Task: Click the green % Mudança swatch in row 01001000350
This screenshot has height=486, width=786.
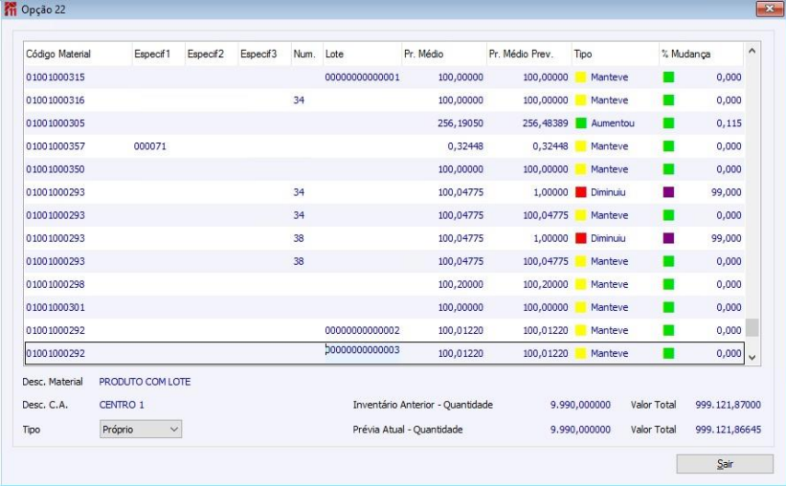Action: [x=668, y=169]
